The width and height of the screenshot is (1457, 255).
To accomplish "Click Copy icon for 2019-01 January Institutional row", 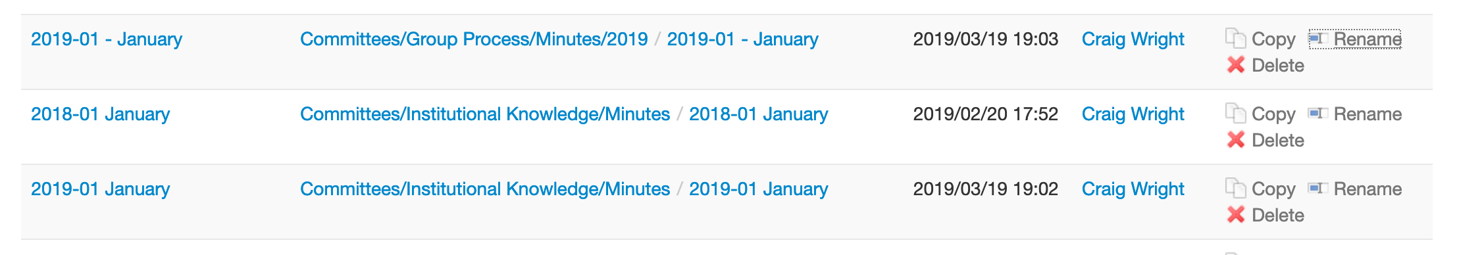I will [x=1235, y=189].
